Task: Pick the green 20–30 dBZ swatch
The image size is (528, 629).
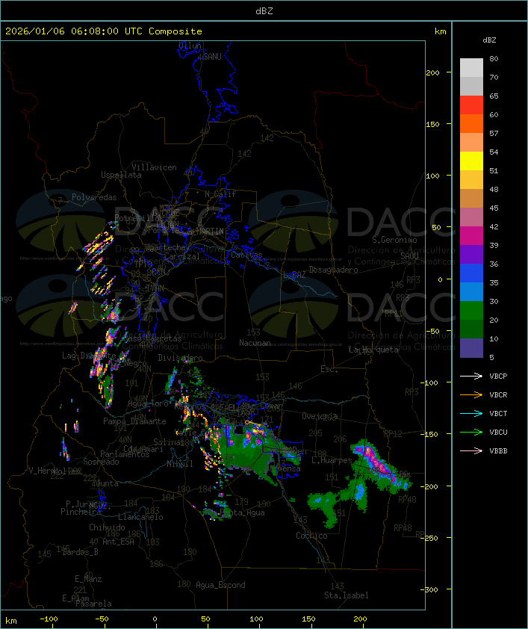Action: pos(471,311)
